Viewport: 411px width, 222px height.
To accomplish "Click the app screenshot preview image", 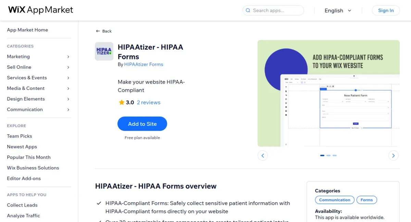I will point(328,93).
